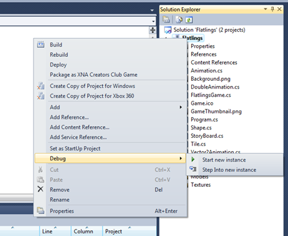Select Solution 'Flatlings' root node
Viewport: 288px width, 236px height.
point(209,30)
